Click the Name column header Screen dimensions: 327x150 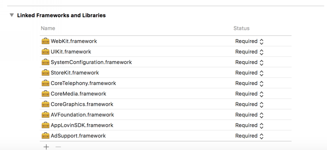point(48,28)
